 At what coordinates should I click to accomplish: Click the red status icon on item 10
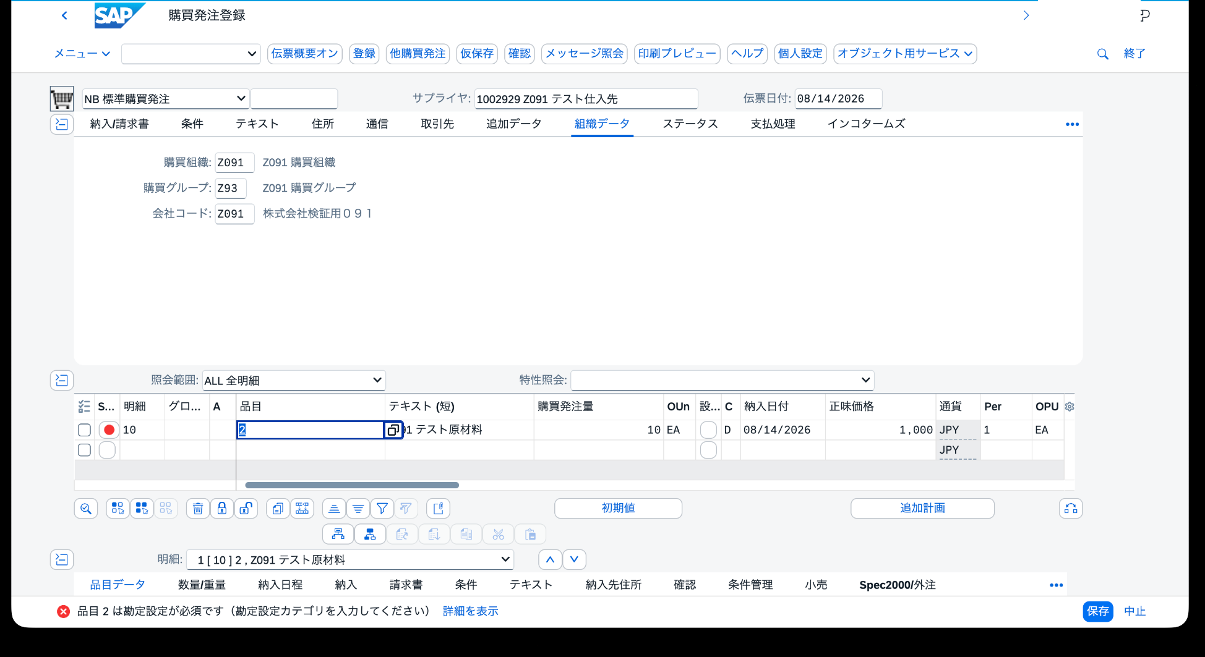[x=109, y=430]
